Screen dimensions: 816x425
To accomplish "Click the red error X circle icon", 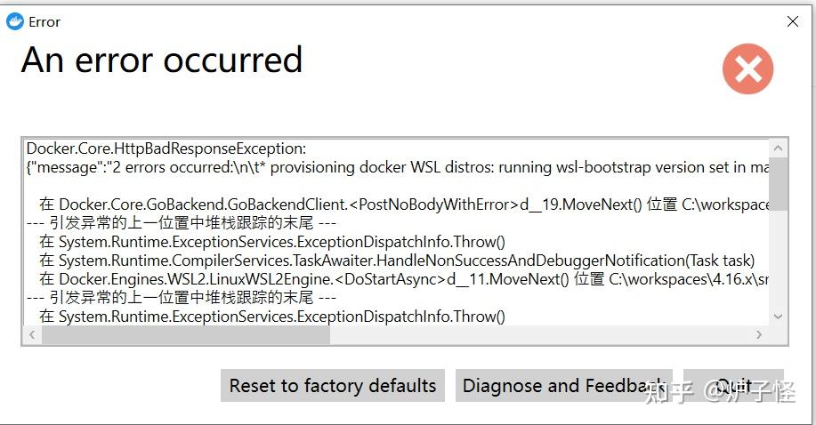I will pos(747,68).
